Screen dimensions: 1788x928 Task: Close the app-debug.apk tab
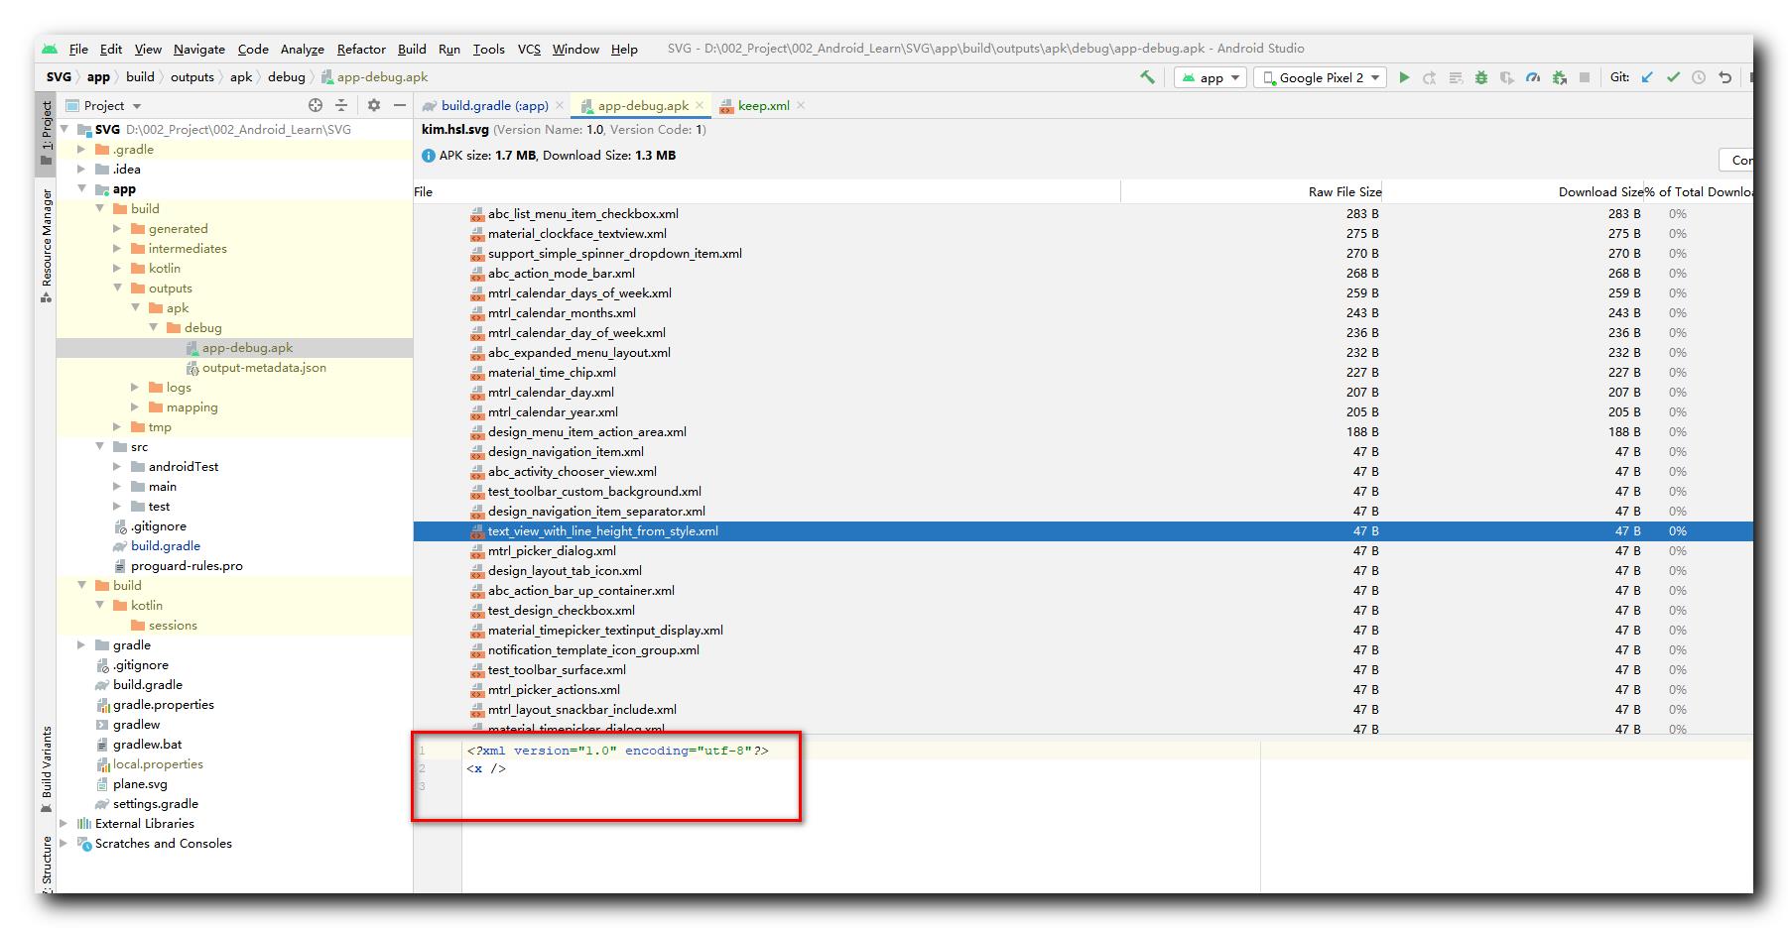(x=700, y=105)
